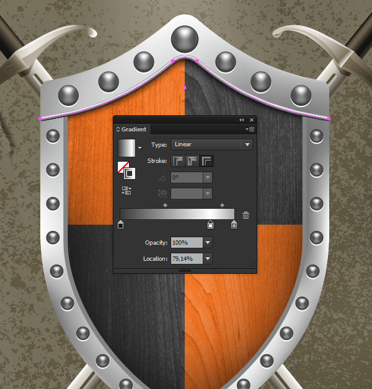Viewport: 372px width, 389px height.
Task: Select the right midpoint diamond on slider
Action: click(x=222, y=205)
